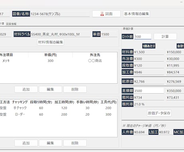Click the 手扱い時間(秒) column header
The image size is (184, 152).
[x=87, y=102]
